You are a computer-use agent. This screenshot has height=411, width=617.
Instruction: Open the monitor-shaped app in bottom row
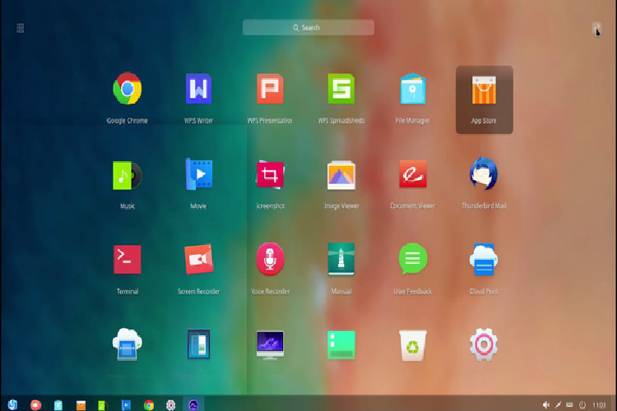270,345
